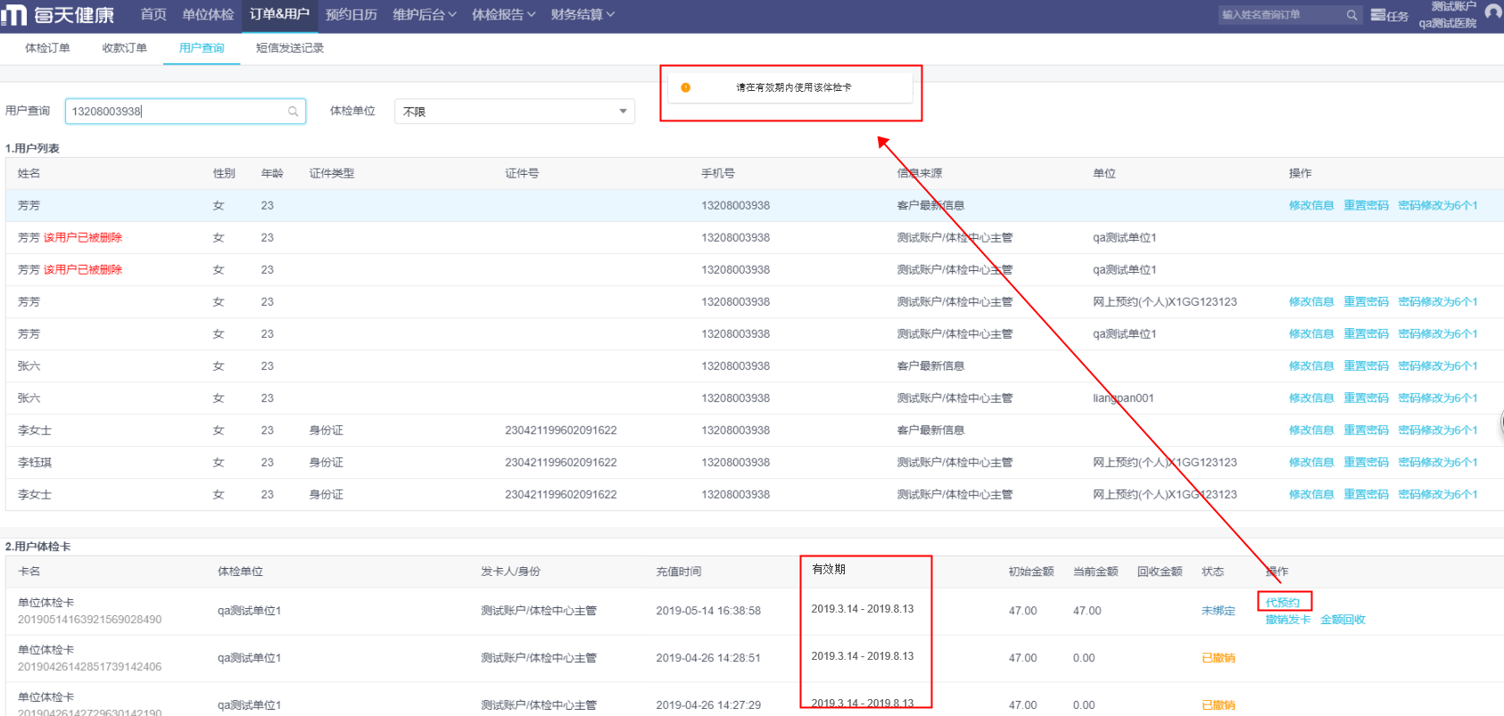Click 密码修改为6个1 for 李钰琪 row
This screenshot has height=716, width=1504.
(x=1438, y=463)
